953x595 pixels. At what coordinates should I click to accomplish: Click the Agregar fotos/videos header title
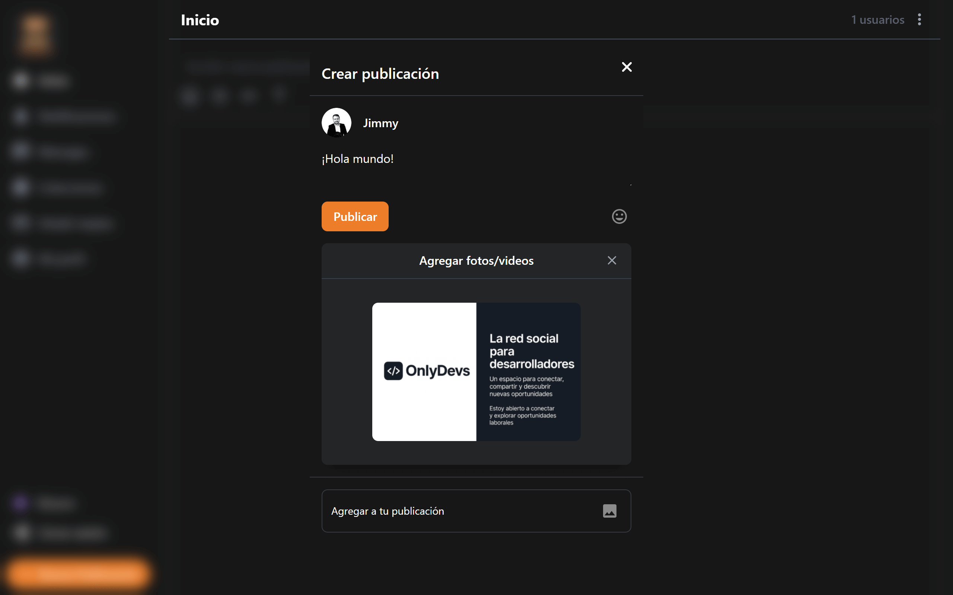click(476, 261)
